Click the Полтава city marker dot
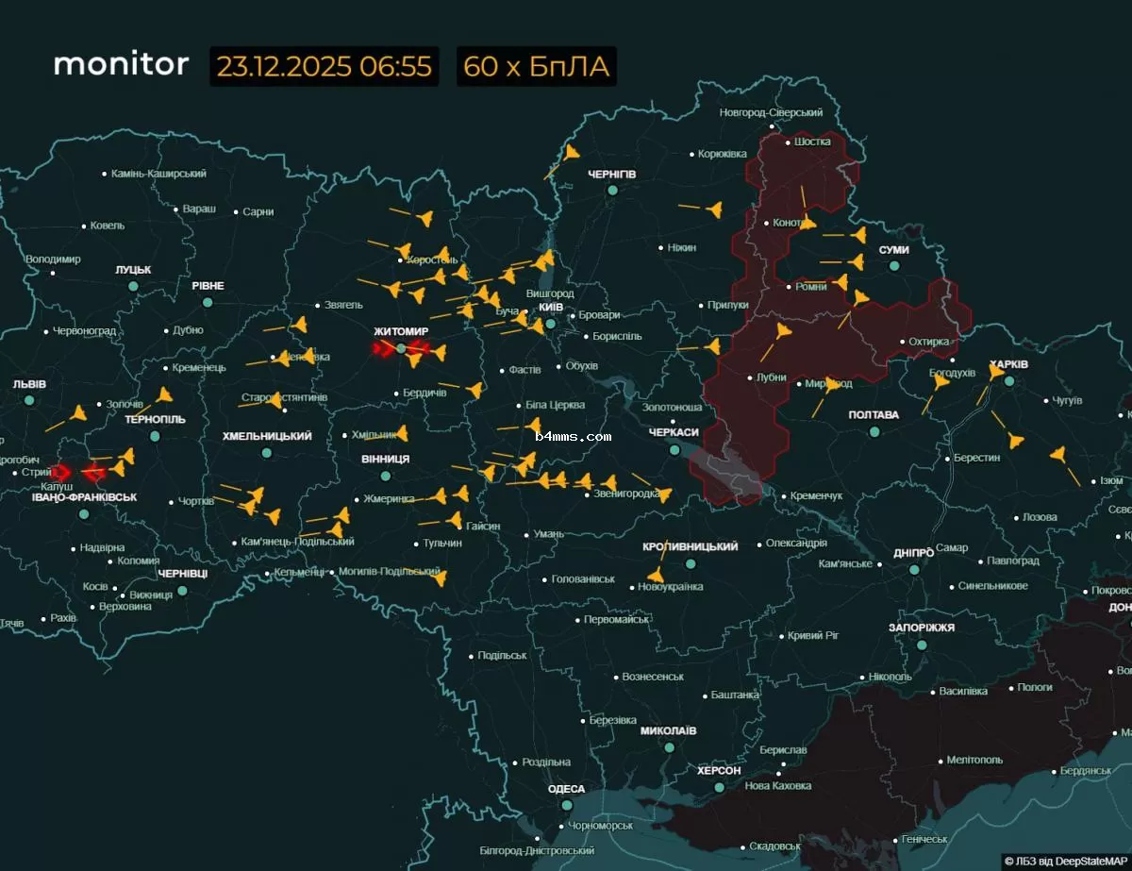Screen dimensions: 1132x871 [874, 431]
